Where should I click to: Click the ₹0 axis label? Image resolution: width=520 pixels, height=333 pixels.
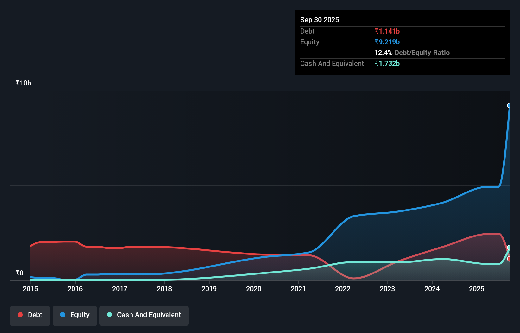click(x=19, y=273)
